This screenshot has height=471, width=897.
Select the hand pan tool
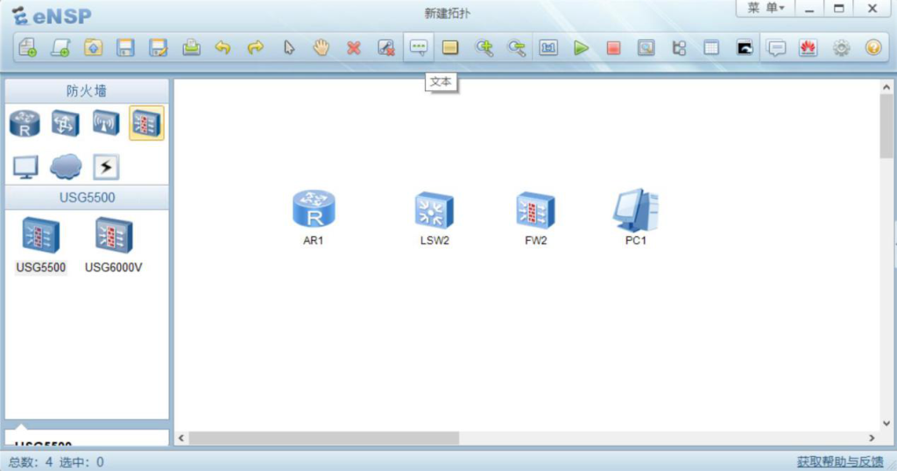click(x=321, y=47)
